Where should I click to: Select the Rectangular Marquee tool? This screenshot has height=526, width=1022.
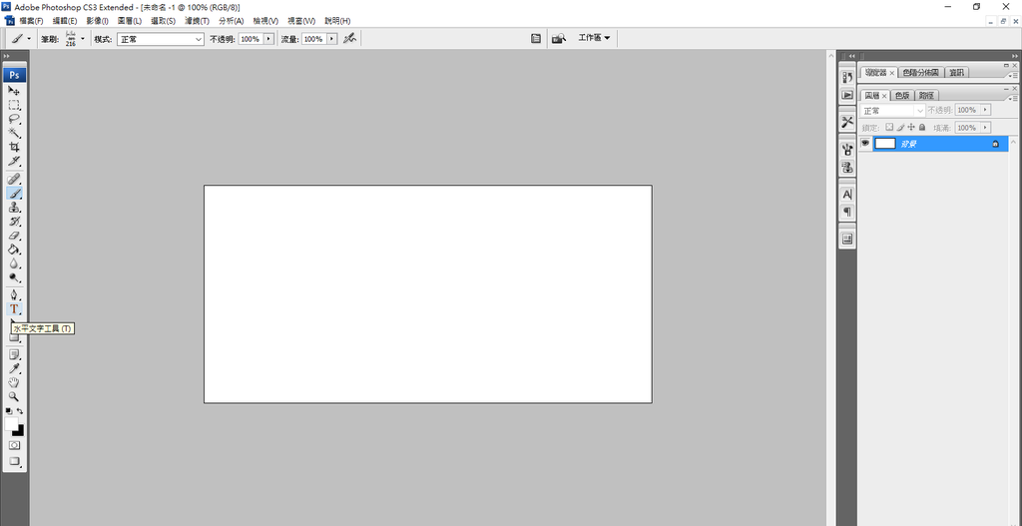coord(14,105)
